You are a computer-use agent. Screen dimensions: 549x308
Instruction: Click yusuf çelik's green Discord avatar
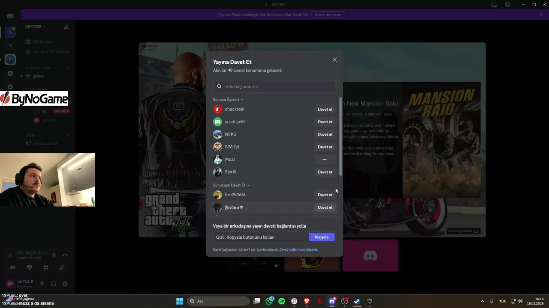click(218, 122)
